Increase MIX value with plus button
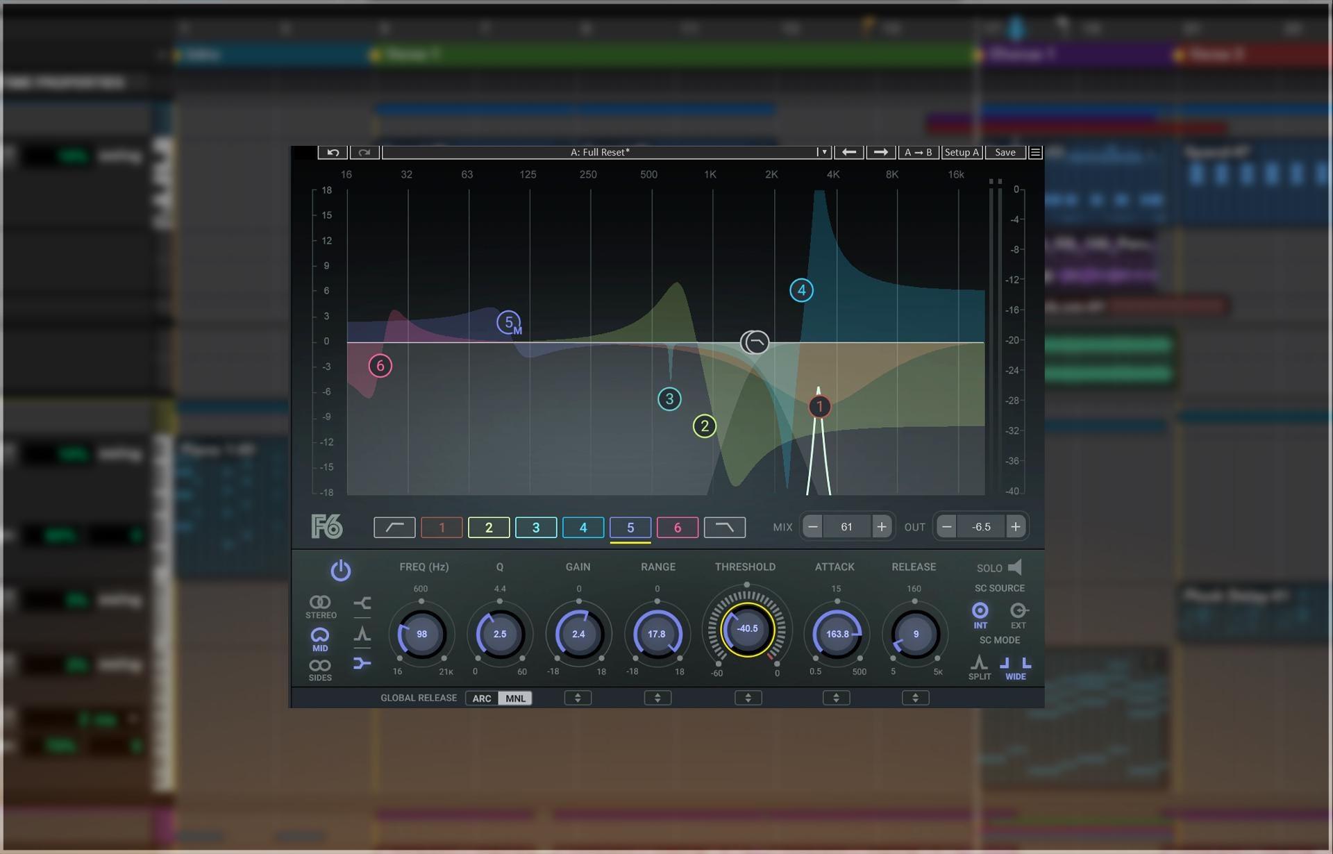 [x=881, y=527]
